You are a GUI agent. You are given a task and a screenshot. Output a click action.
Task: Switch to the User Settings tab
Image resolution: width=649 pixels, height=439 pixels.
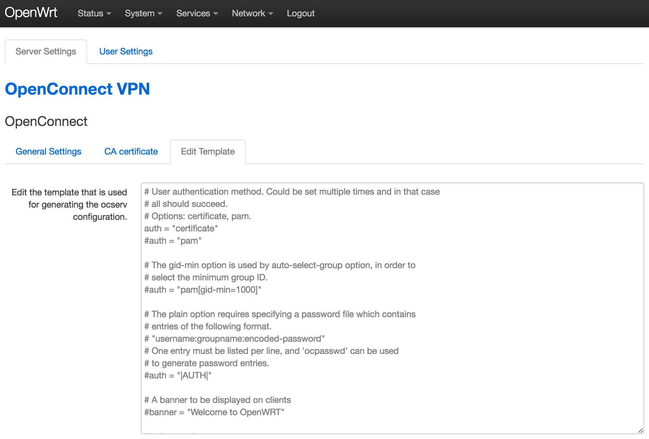(126, 51)
